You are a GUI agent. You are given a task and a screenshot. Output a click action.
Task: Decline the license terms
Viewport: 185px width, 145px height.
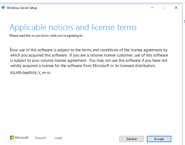131,139
